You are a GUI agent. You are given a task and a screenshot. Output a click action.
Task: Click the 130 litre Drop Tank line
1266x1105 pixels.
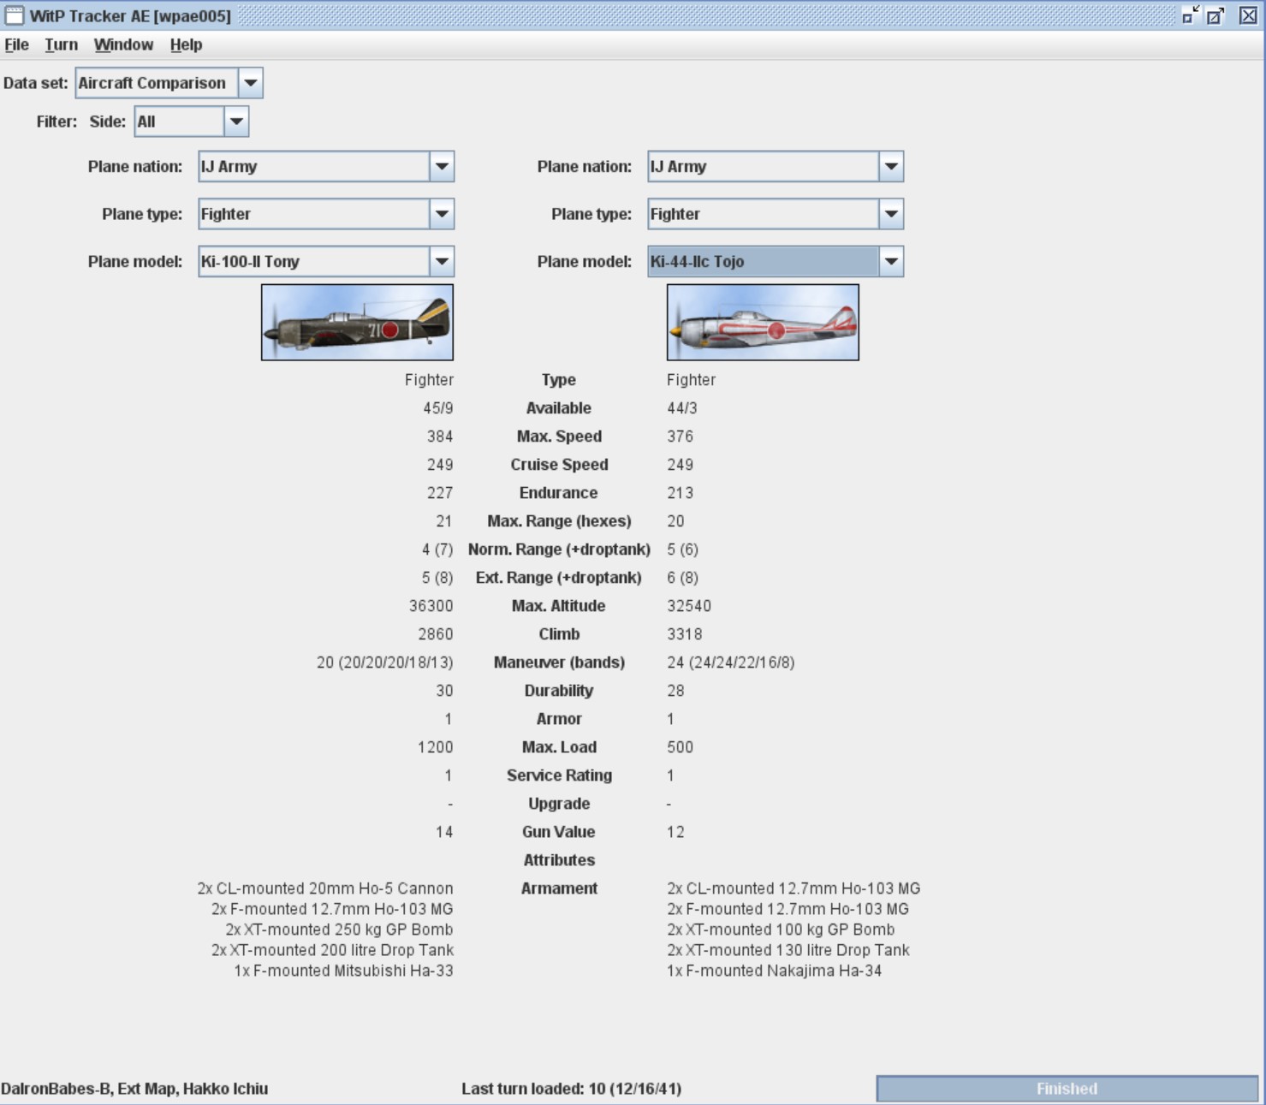pyautogui.click(x=788, y=950)
